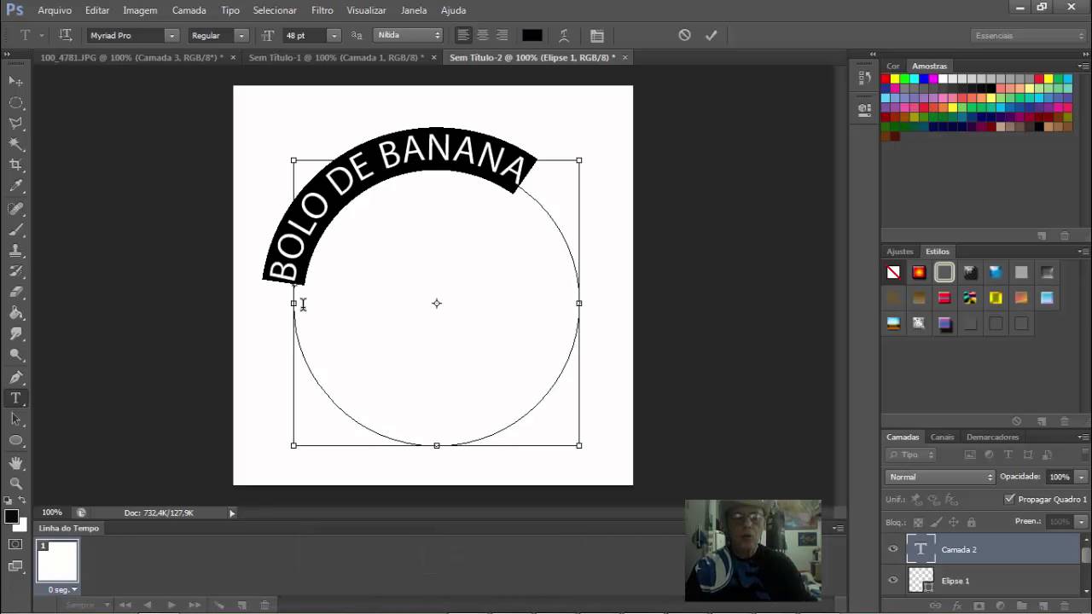
Task: Open the Nítida anti-aliasing dropdown
Action: click(x=409, y=35)
